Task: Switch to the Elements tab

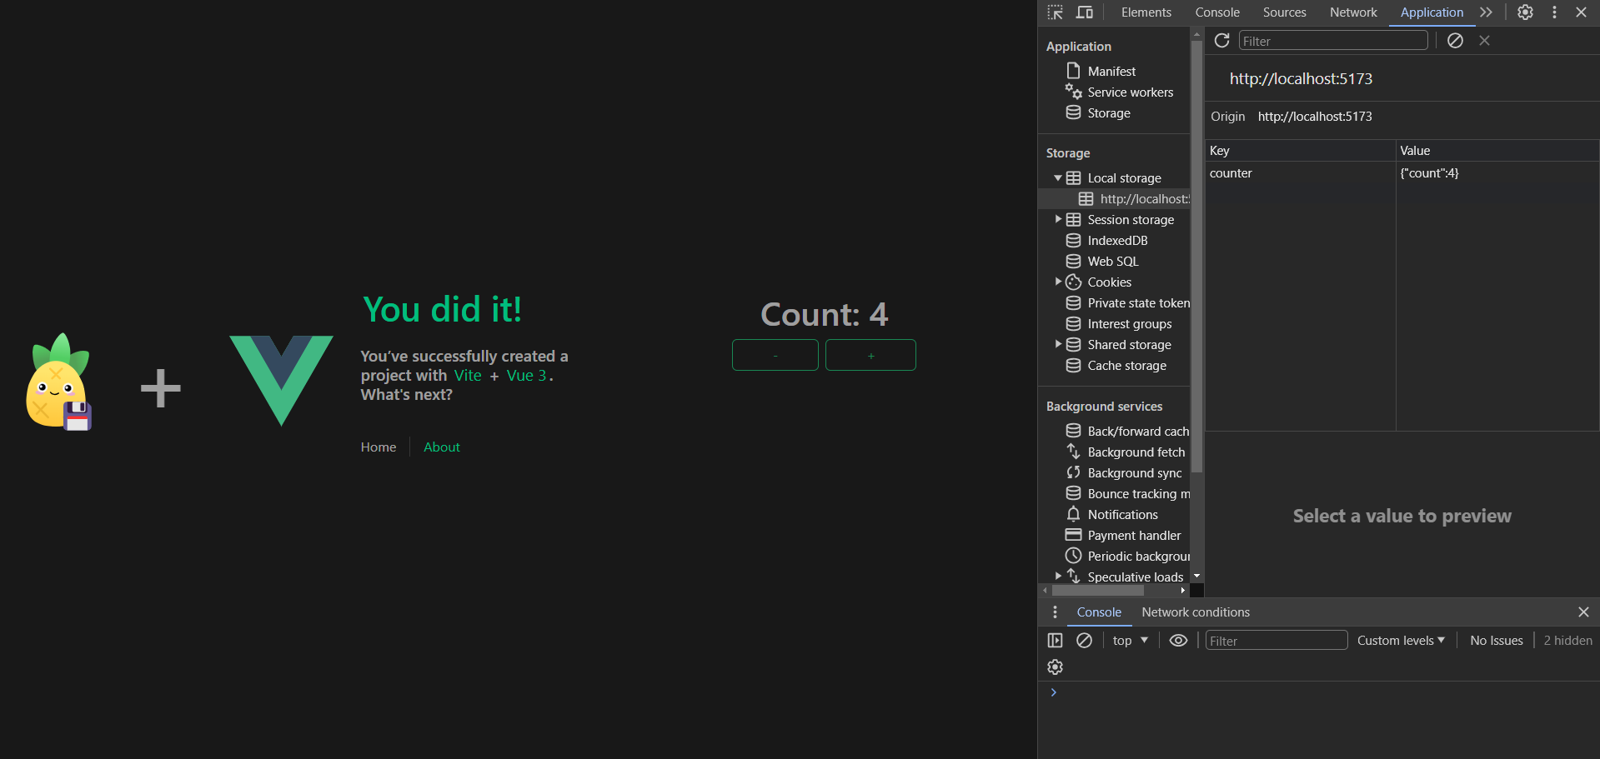Action: (x=1146, y=12)
